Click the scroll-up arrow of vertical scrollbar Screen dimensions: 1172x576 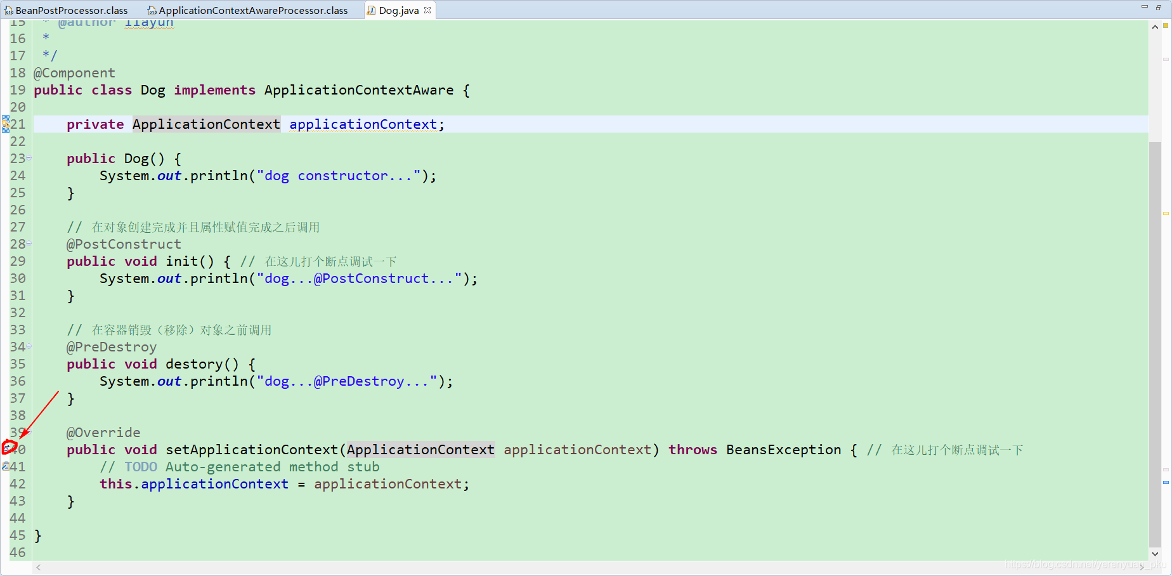pyautogui.click(x=1155, y=27)
